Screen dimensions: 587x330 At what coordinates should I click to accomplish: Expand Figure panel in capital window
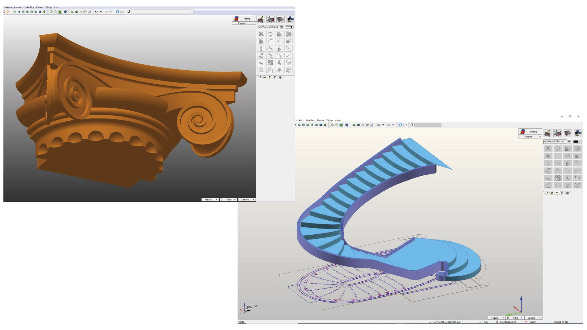click(210, 200)
